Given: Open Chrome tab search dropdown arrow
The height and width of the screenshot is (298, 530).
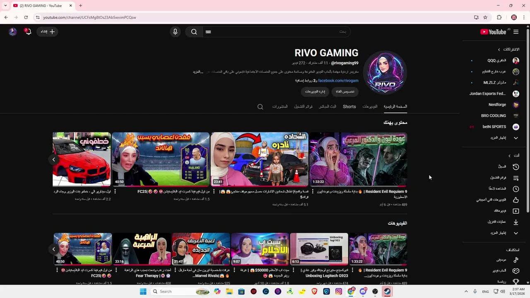Looking at the screenshot, I should (5, 5).
